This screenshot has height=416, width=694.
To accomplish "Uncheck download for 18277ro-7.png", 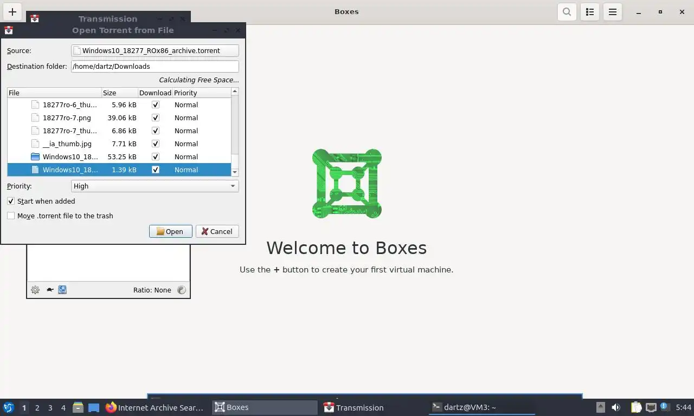I will point(156,118).
